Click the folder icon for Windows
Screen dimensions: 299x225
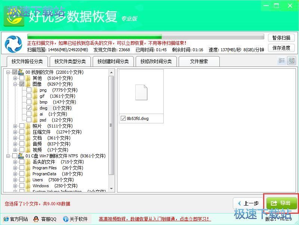tap(28, 186)
